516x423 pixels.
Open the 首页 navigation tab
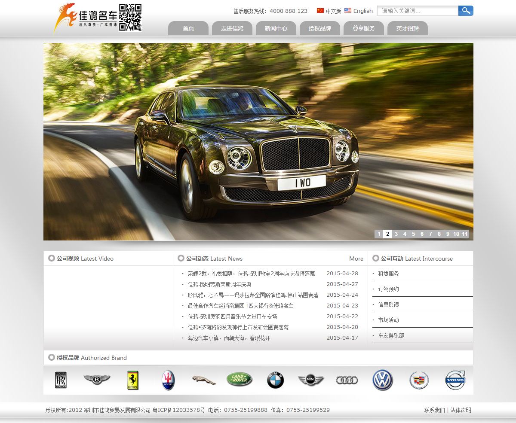(x=188, y=28)
